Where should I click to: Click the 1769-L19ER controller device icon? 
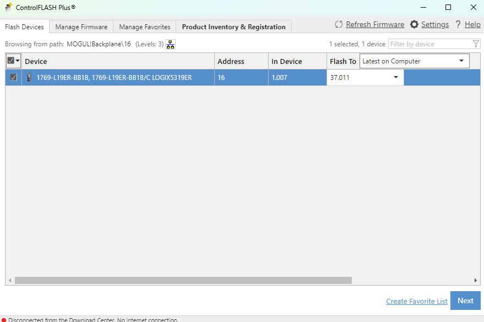tap(29, 78)
